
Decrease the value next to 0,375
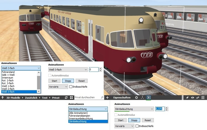(x=167, y=110)
